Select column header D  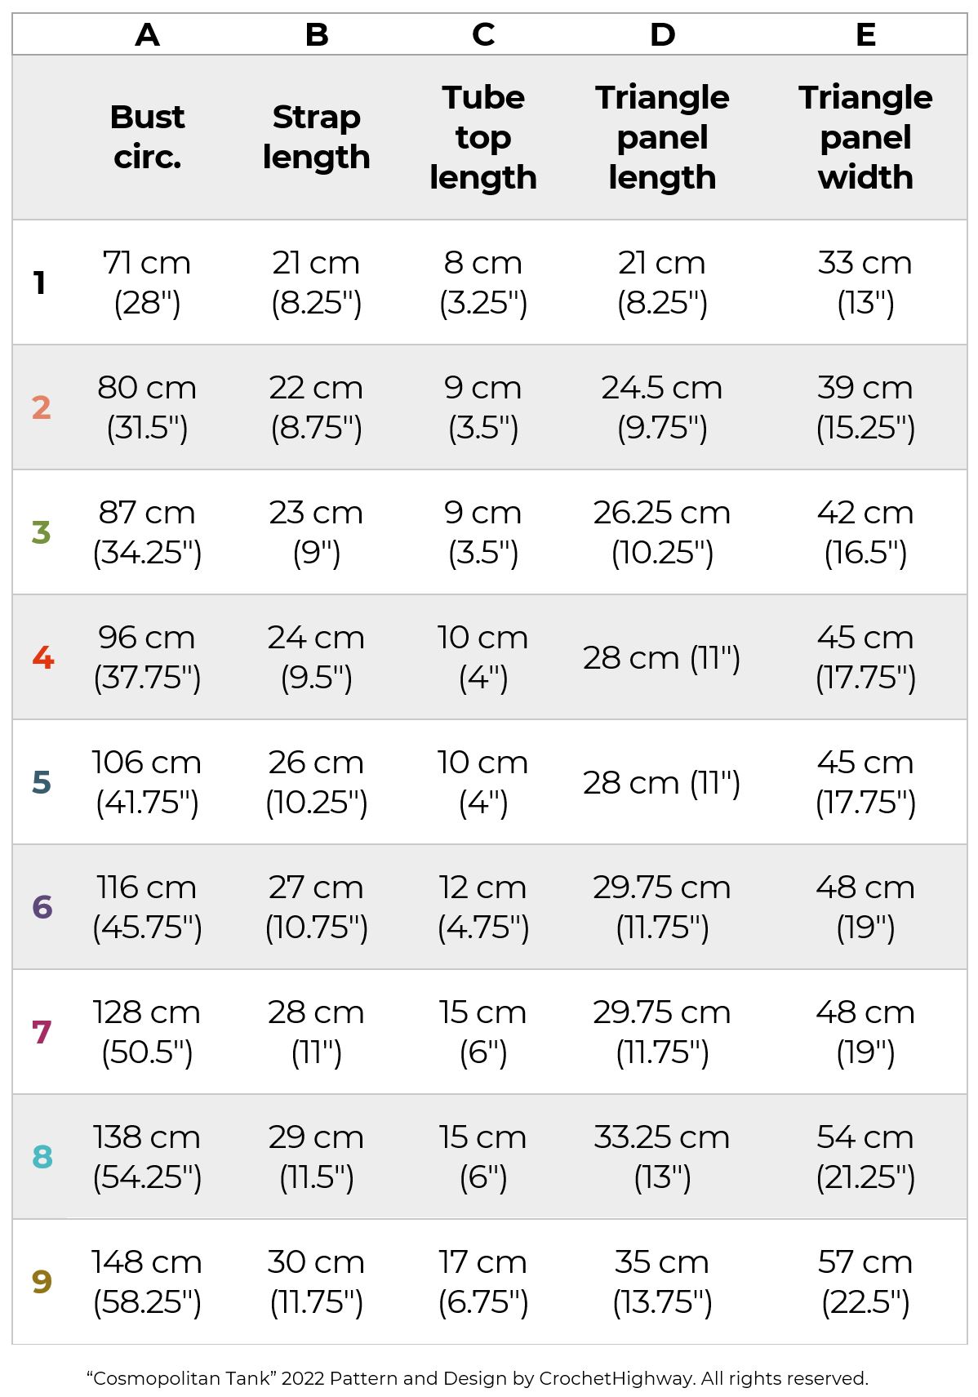coord(662,34)
